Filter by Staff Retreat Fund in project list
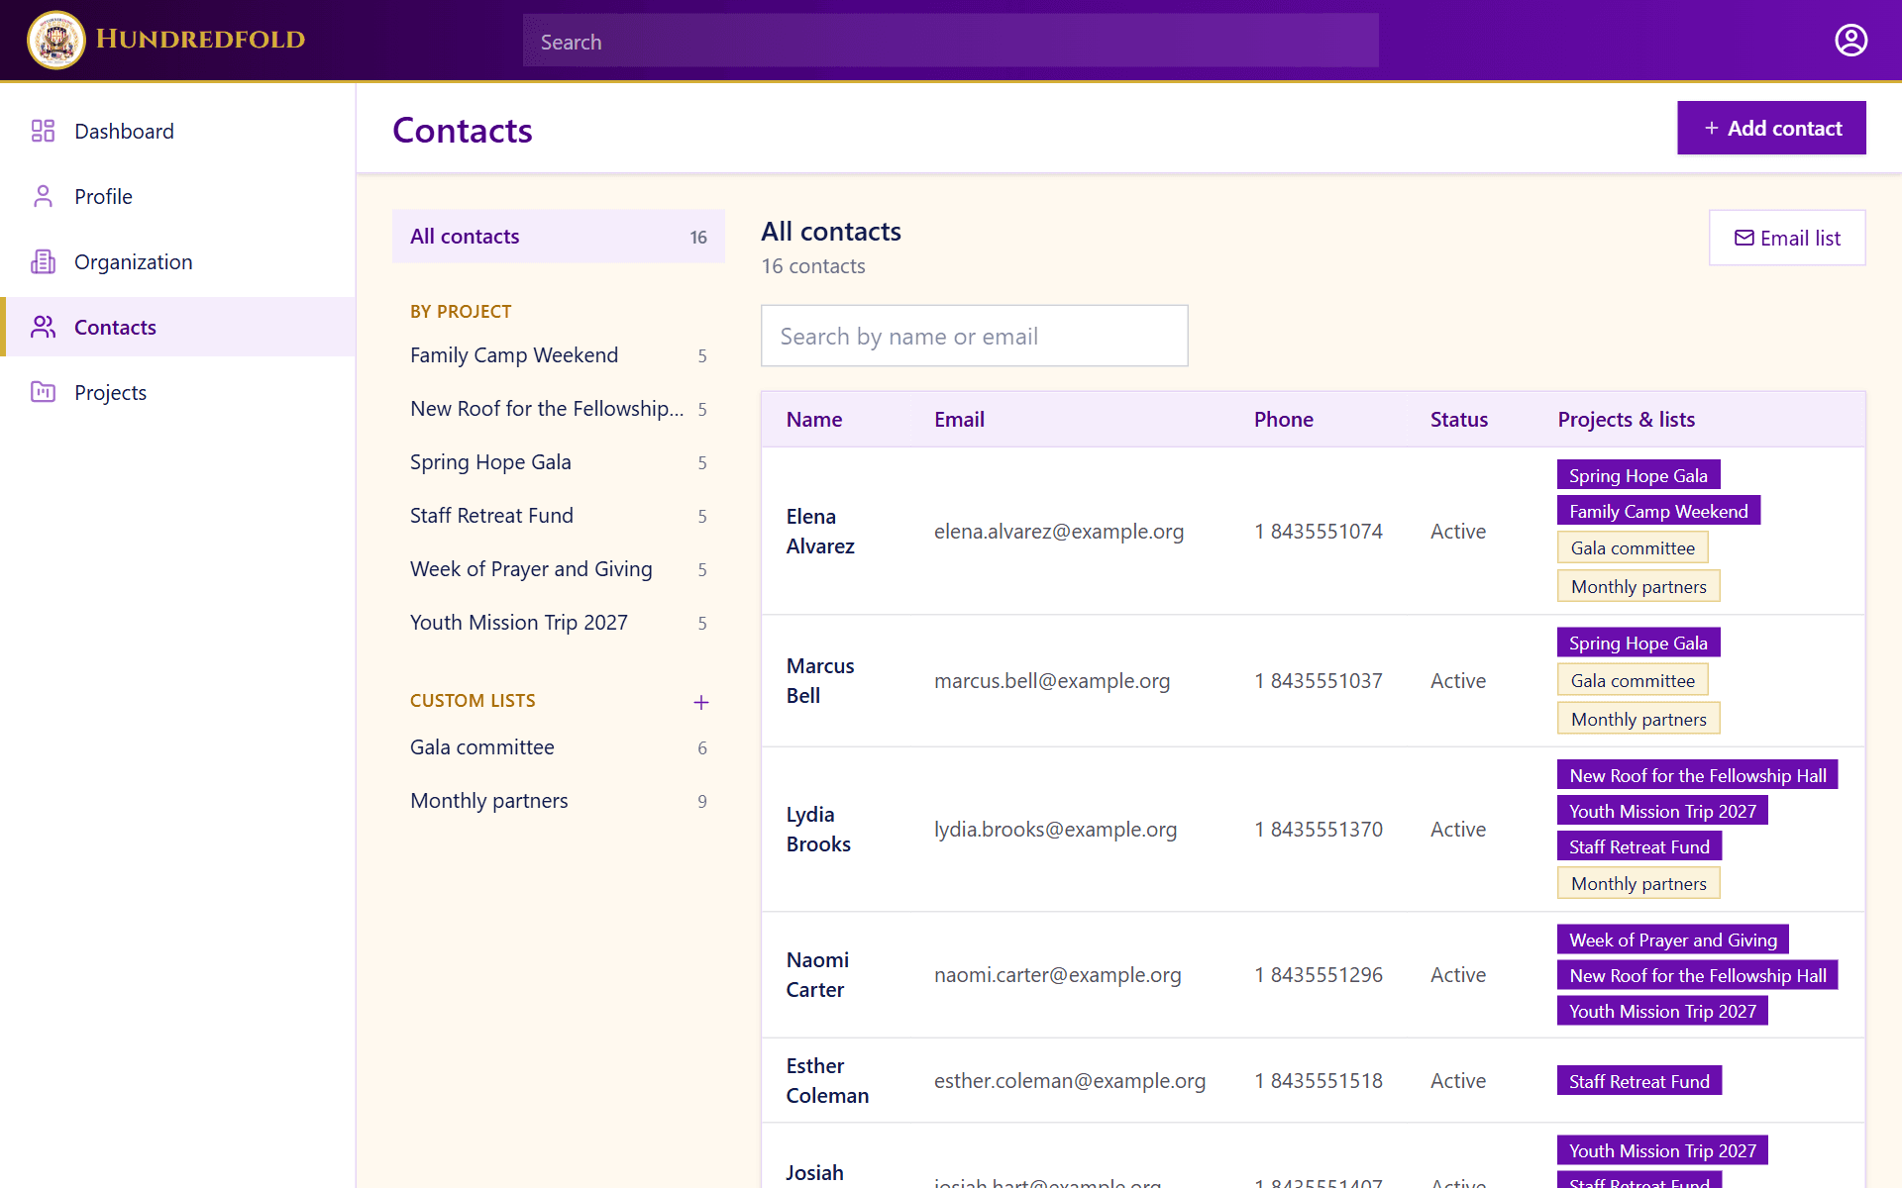This screenshot has height=1188, width=1902. pyautogui.click(x=559, y=516)
